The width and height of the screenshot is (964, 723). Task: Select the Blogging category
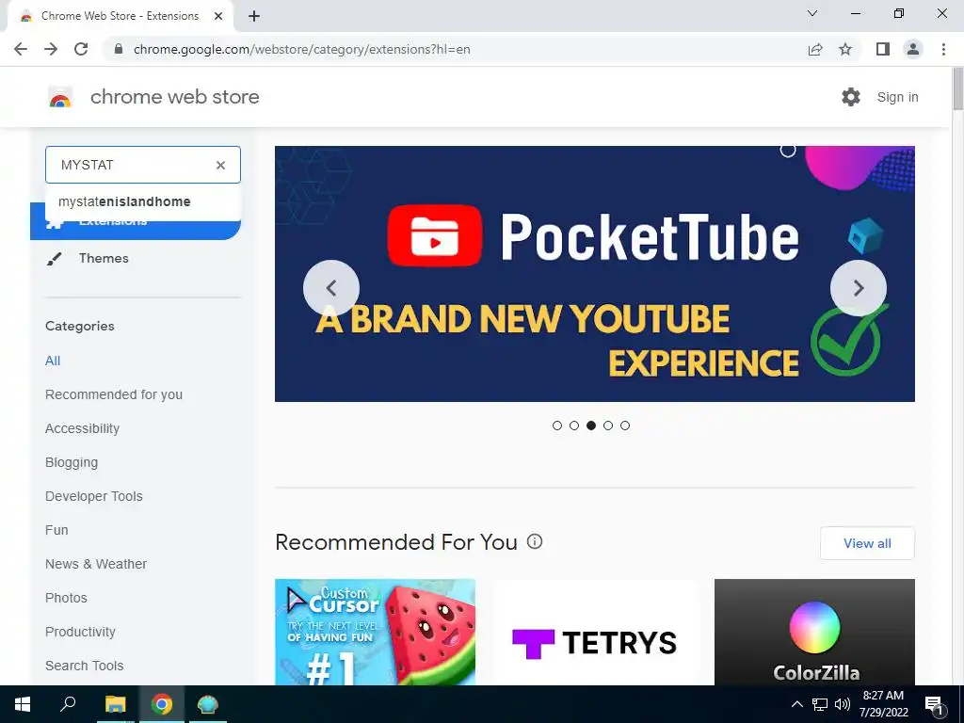72,462
